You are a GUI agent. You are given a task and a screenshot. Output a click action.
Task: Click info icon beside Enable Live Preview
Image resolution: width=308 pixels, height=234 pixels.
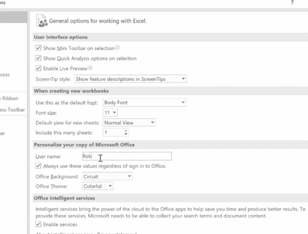click(90, 68)
